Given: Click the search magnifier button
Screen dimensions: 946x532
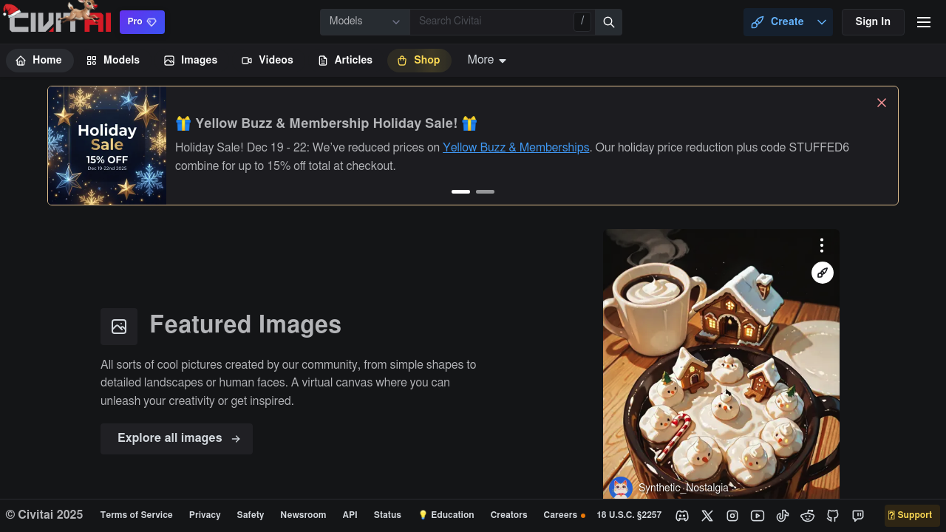Looking at the screenshot, I should click(x=609, y=22).
